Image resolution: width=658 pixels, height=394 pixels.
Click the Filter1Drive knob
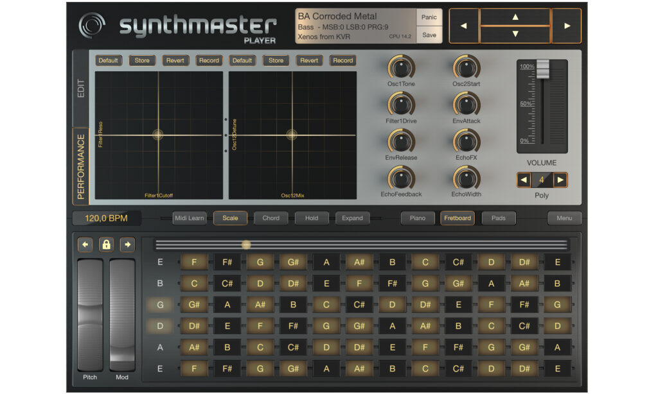pos(401,103)
